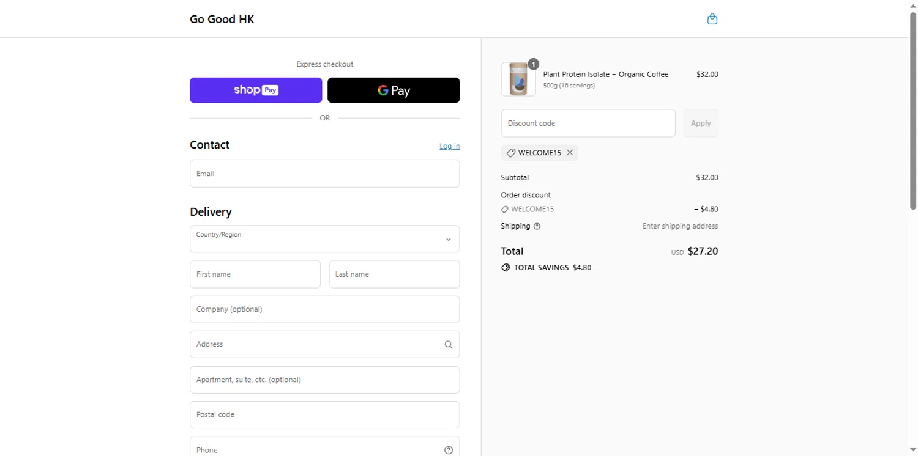
Task: Open the phone field help icon
Action: point(448,450)
